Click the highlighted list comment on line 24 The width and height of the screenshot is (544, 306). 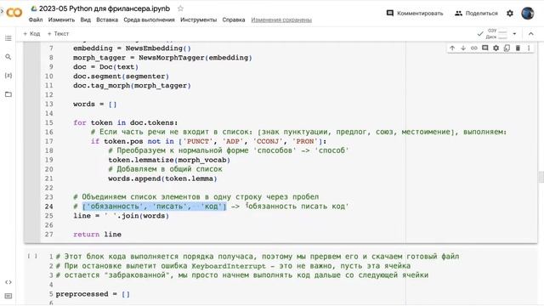pos(155,207)
